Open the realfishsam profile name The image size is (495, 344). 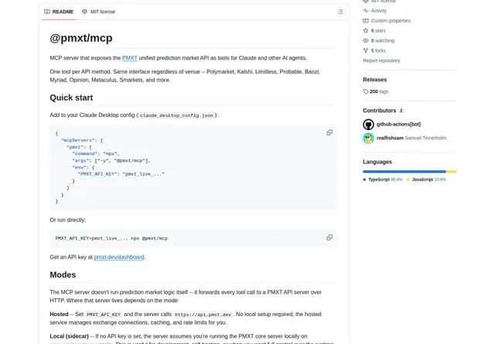390,138
